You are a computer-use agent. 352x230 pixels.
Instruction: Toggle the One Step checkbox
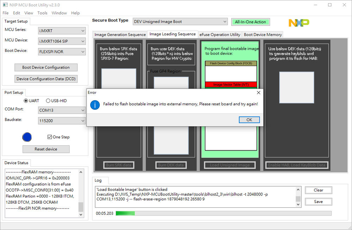(50, 137)
